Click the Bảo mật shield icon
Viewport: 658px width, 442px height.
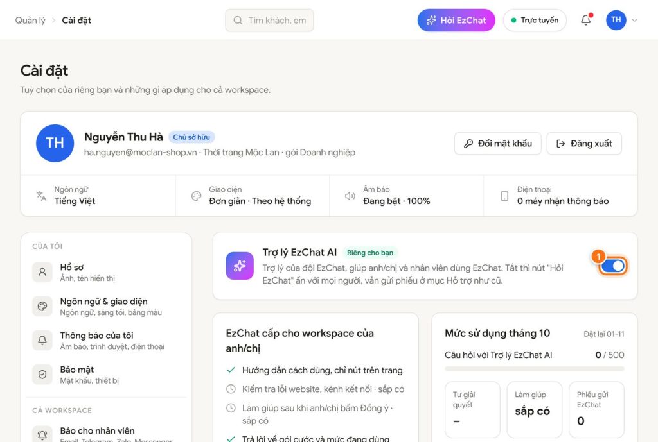click(x=42, y=374)
